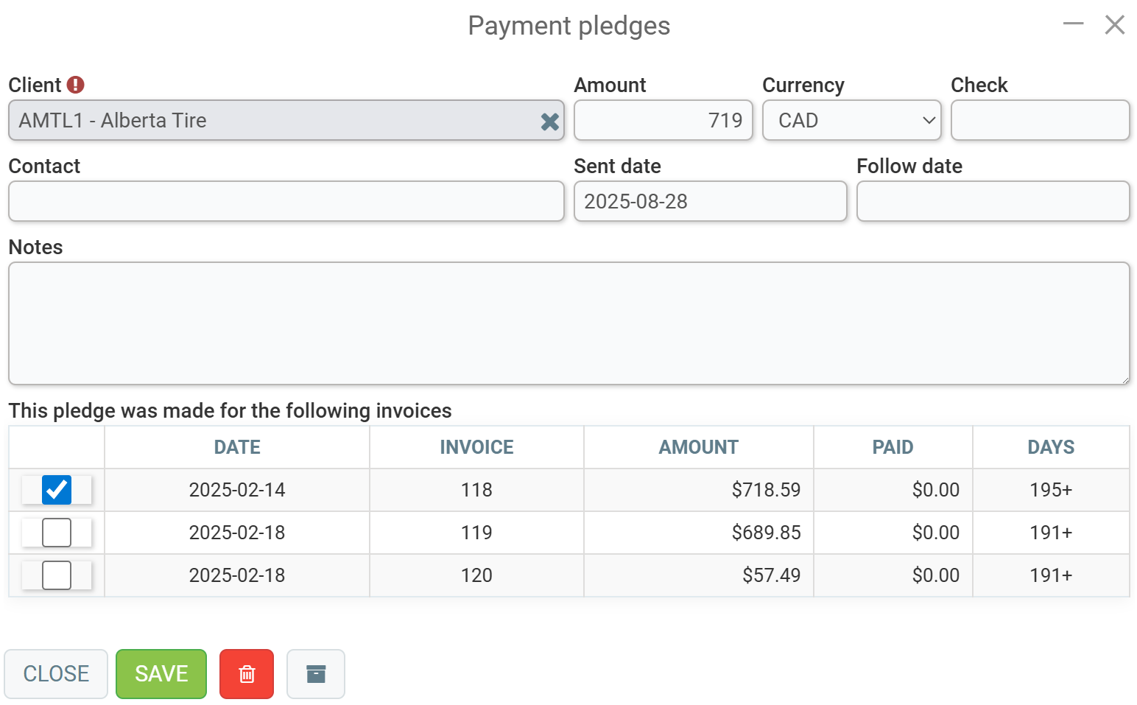Click into the Contact field
The image size is (1137, 705).
click(x=286, y=201)
